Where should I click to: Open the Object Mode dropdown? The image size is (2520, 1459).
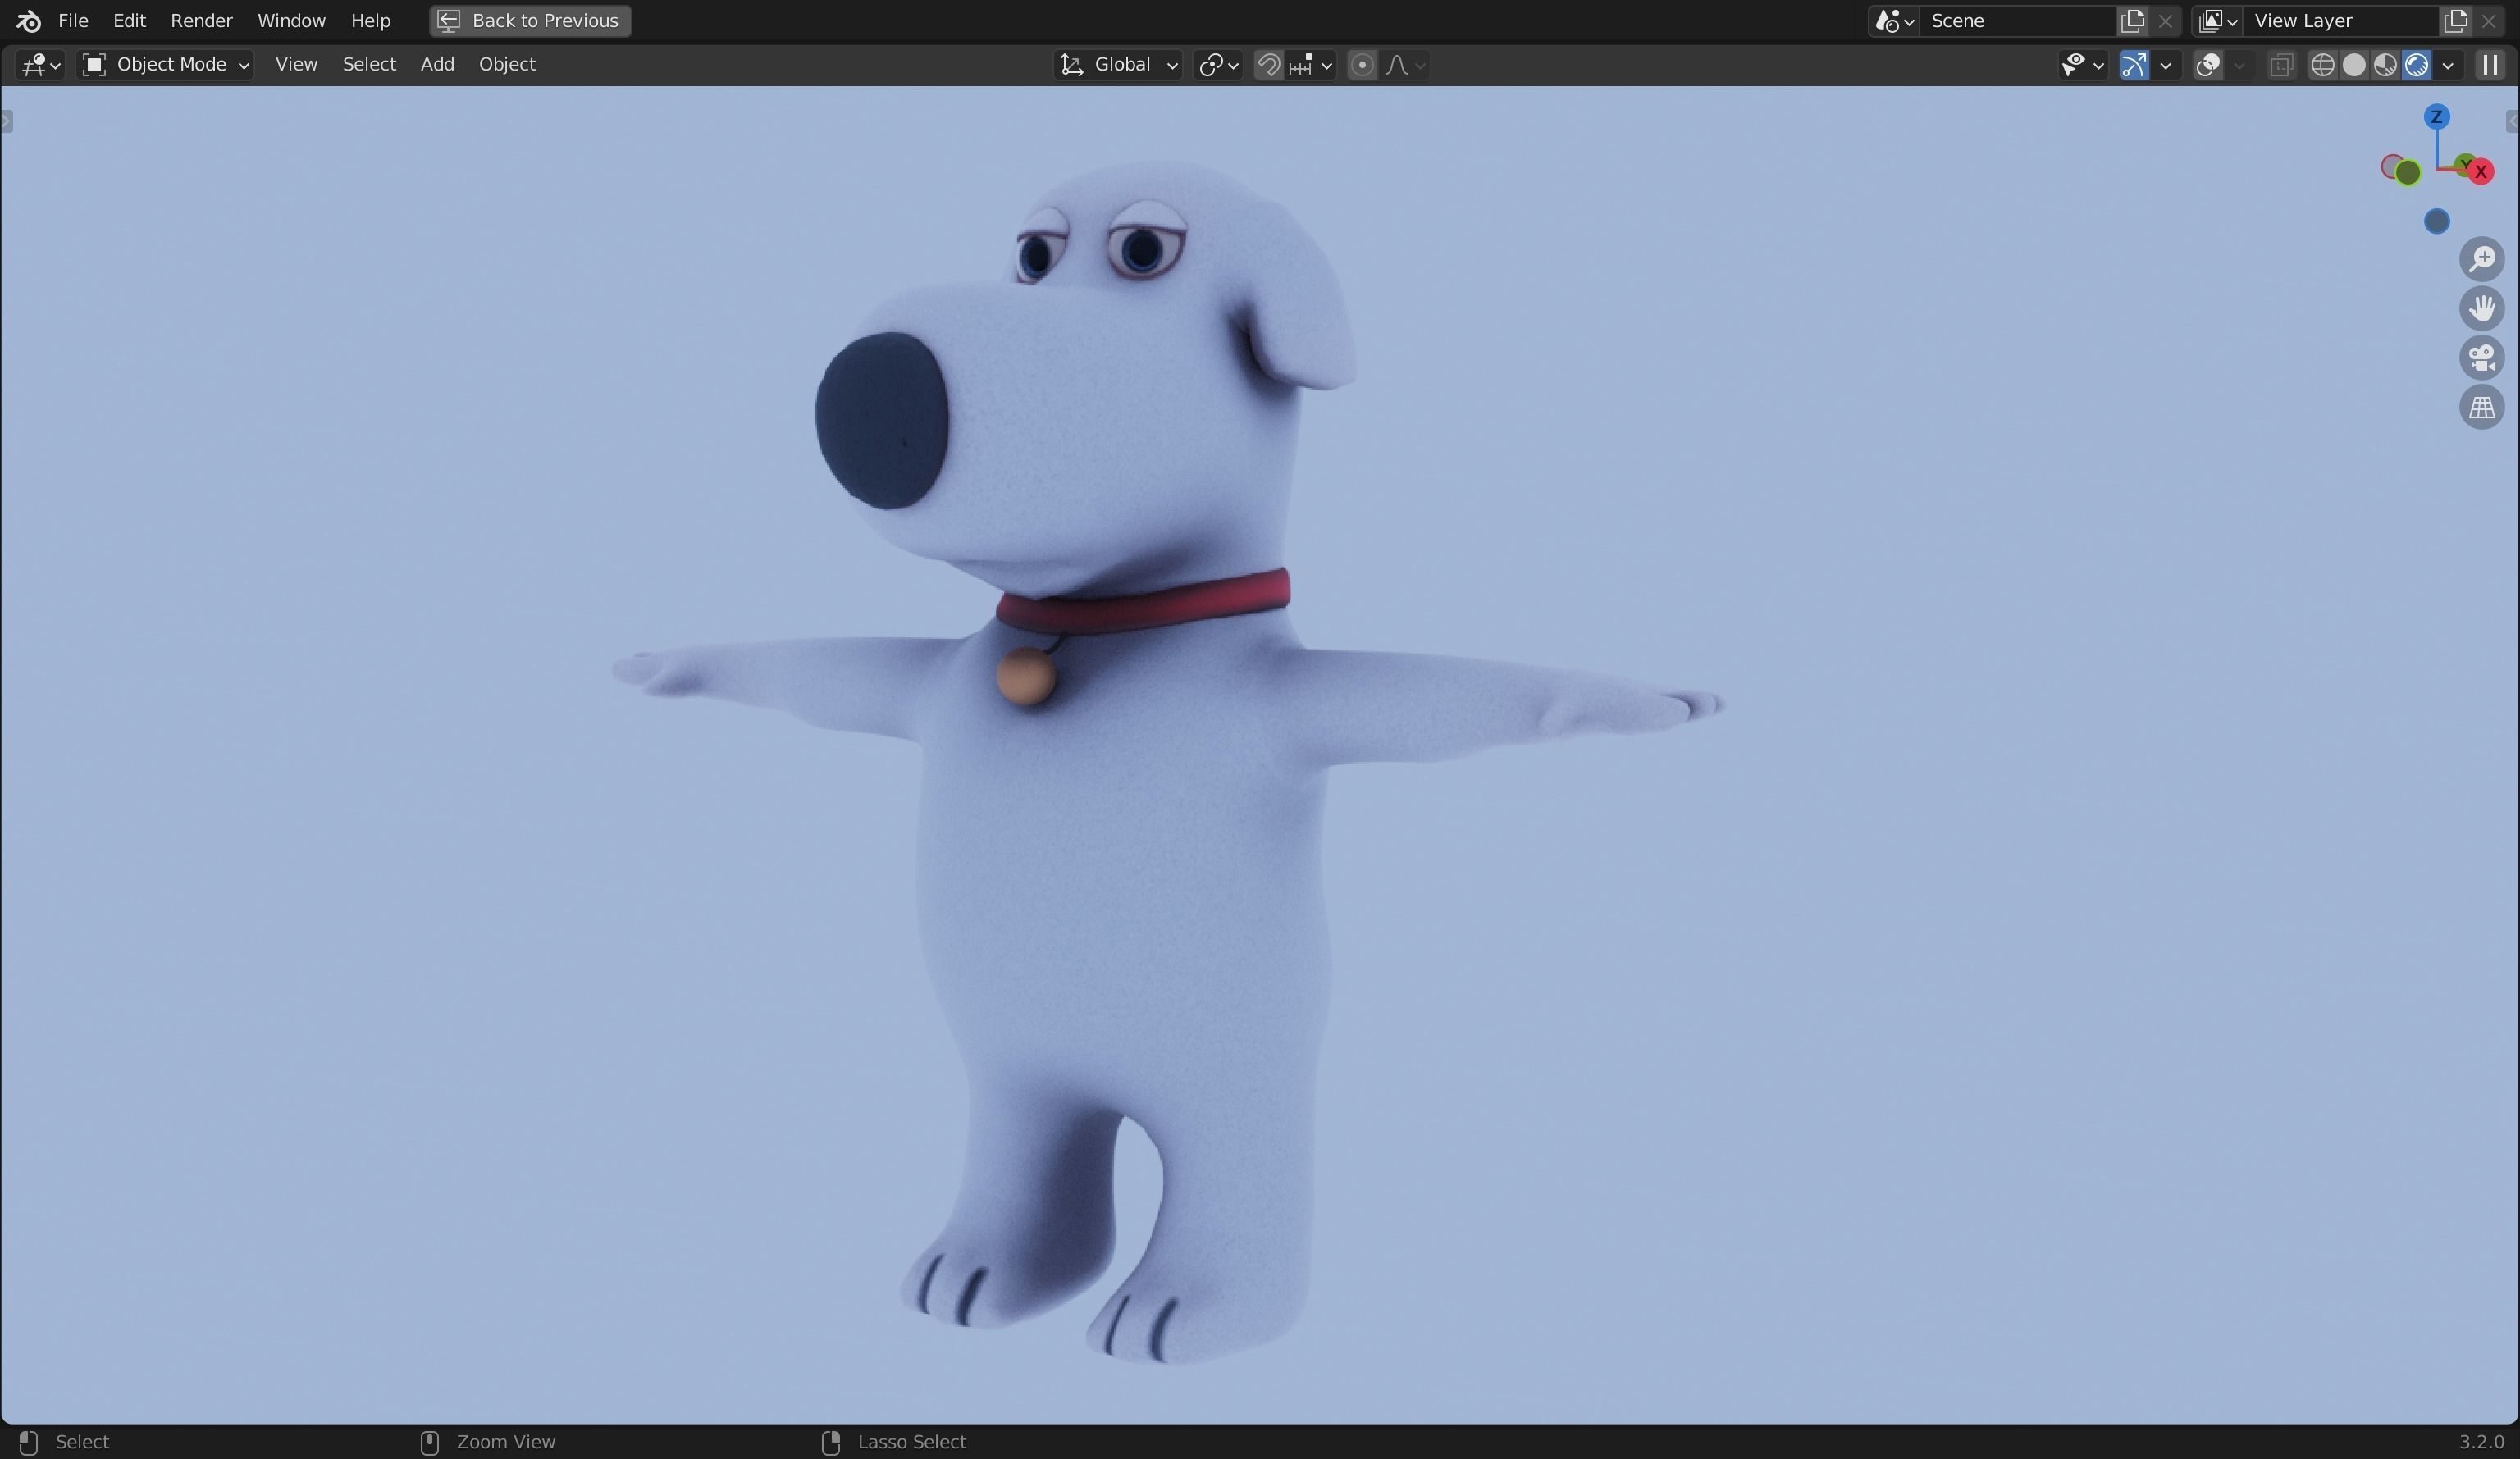click(166, 65)
